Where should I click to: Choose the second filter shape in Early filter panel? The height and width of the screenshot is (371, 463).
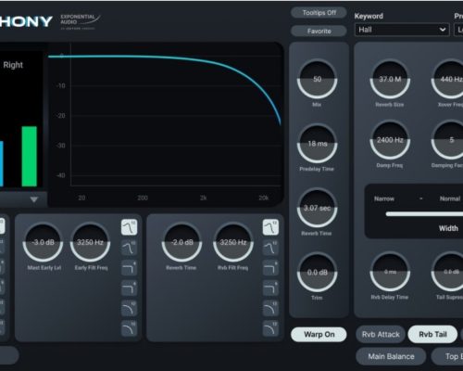click(129, 248)
